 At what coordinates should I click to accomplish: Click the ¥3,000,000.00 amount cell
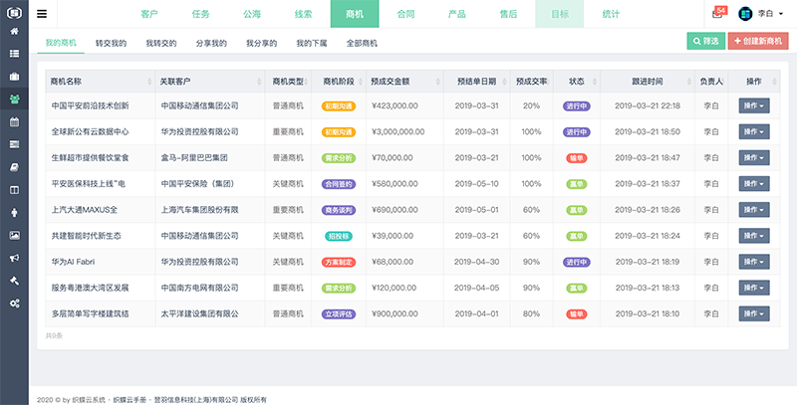coord(398,132)
